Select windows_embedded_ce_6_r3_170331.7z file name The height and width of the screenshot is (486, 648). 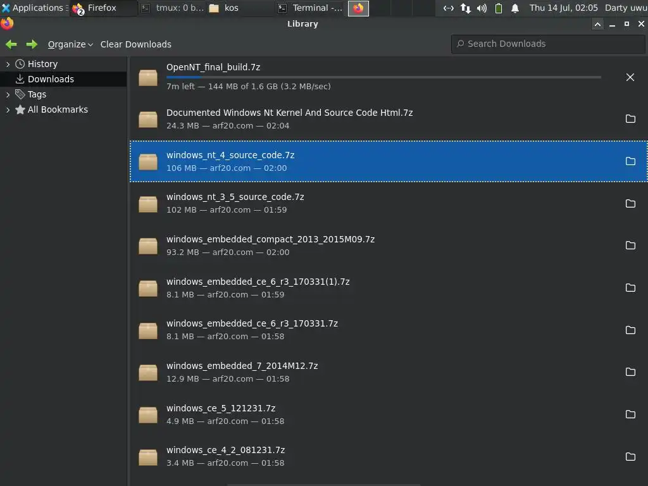[x=252, y=323]
